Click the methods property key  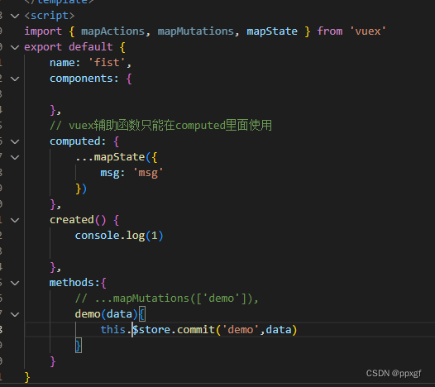[72, 283]
